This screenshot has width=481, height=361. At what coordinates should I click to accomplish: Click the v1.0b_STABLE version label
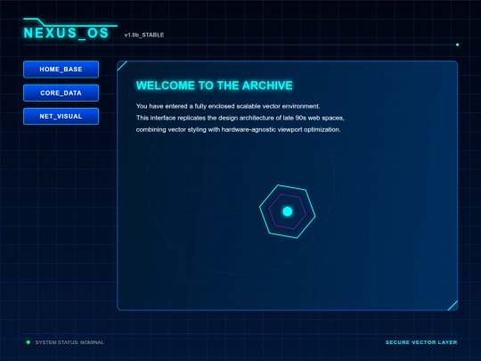[x=144, y=35]
